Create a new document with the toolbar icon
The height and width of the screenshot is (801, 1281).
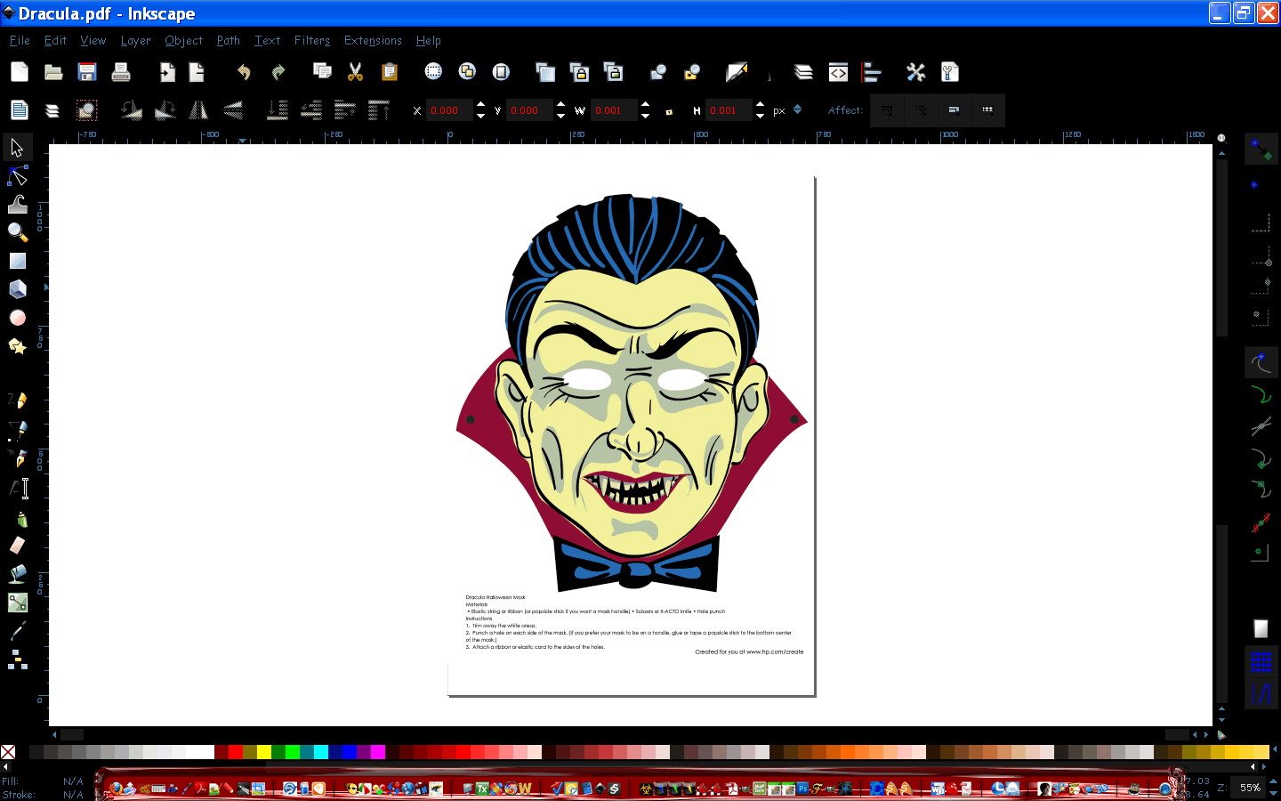point(20,72)
